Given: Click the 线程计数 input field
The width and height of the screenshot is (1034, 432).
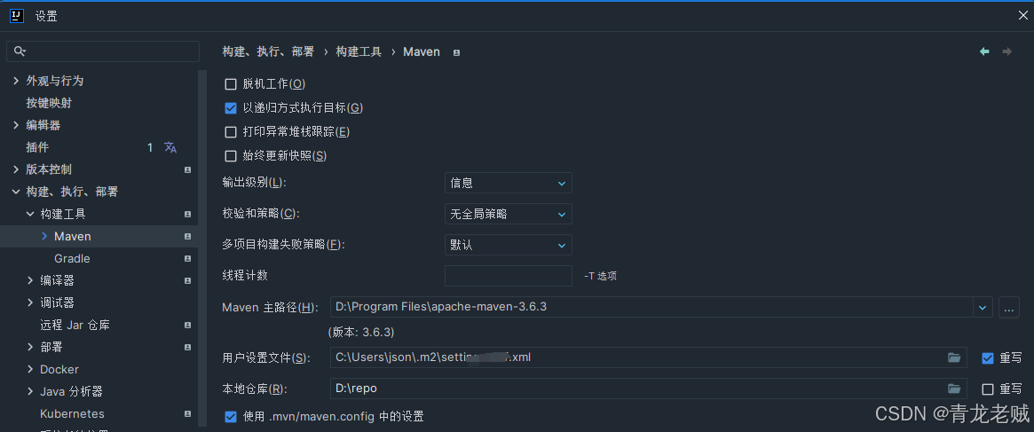Looking at the screenshot, I should click(x=509, y=276).
